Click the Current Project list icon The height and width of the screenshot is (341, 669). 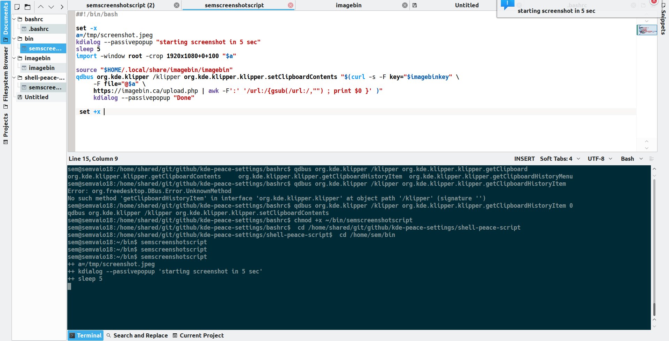click(175, 335)
